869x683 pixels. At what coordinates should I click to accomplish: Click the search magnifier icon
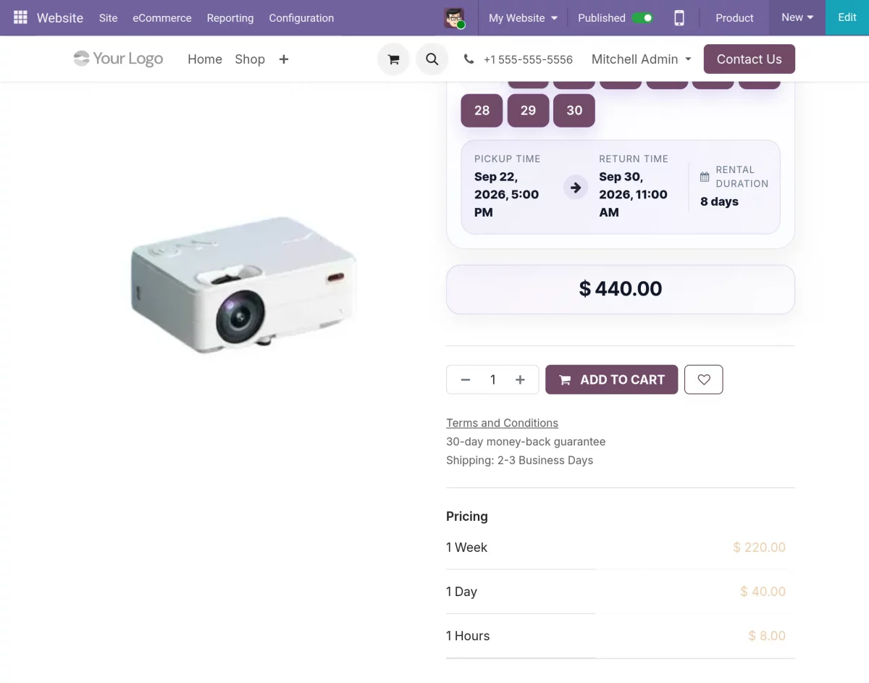[432, 59]
